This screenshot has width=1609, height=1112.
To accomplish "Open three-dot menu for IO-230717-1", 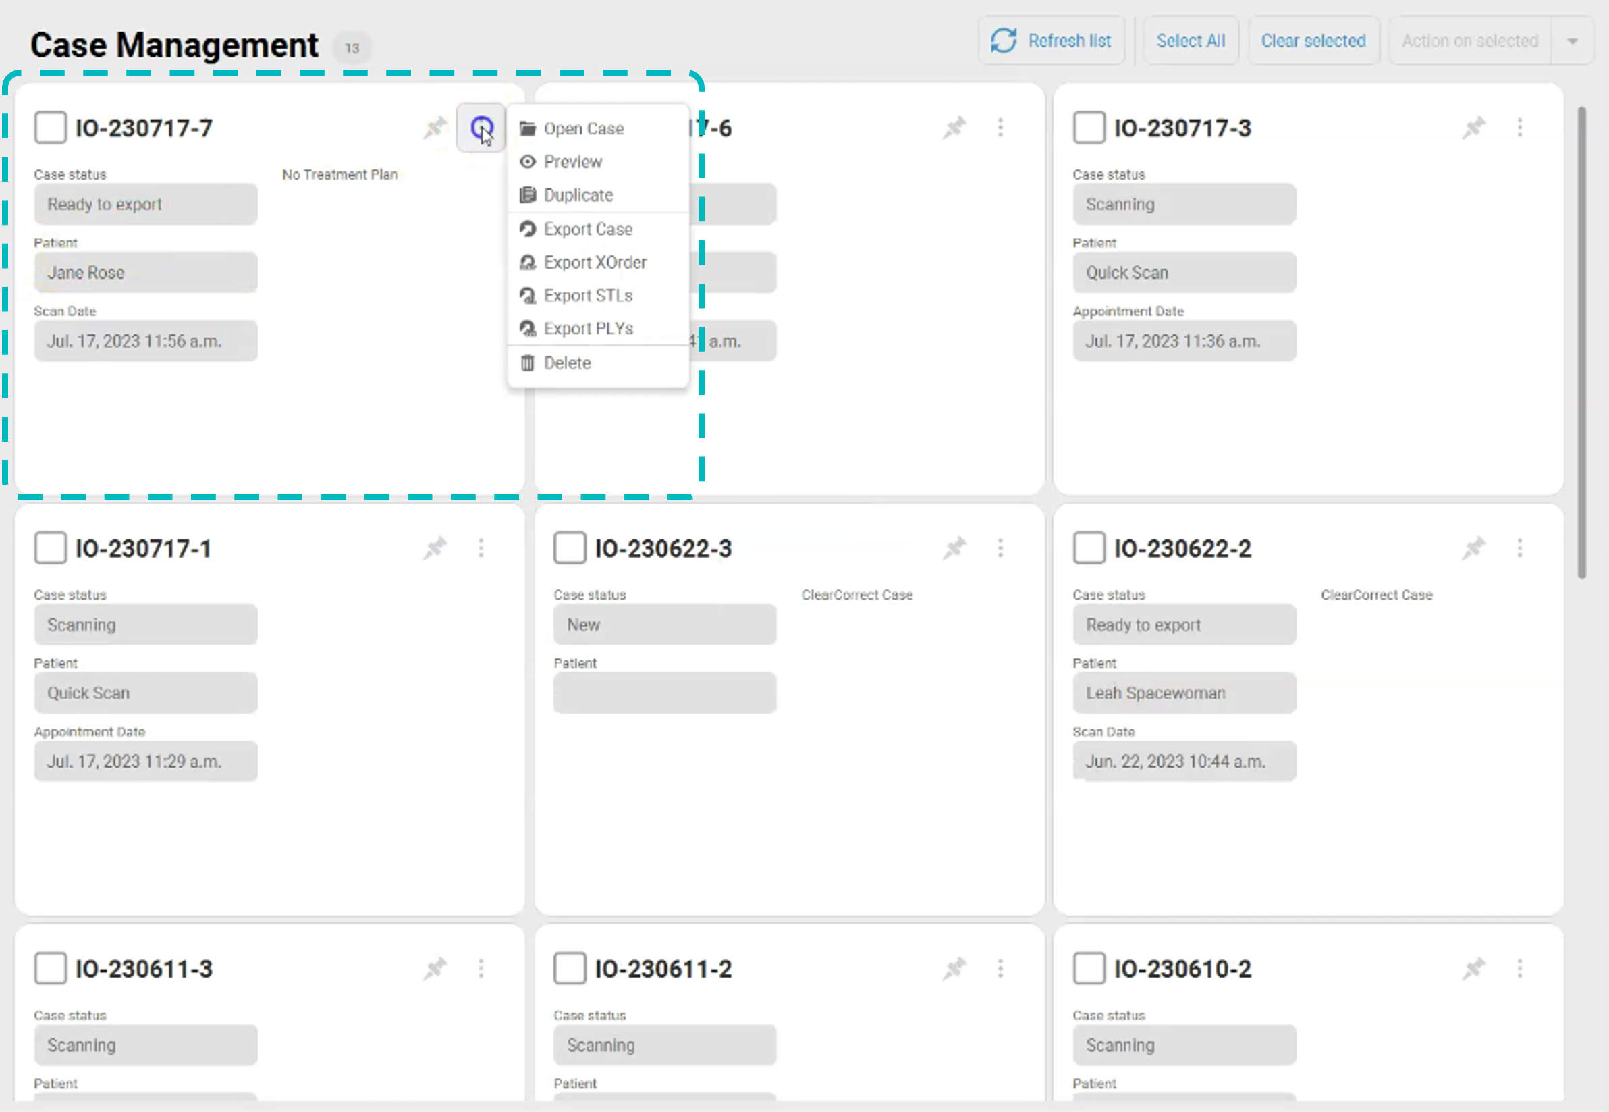I will coord(481,548).
